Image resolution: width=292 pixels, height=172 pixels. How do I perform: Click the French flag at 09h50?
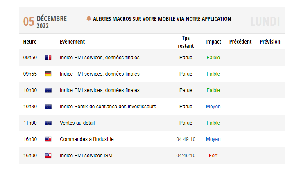[48, 57]
